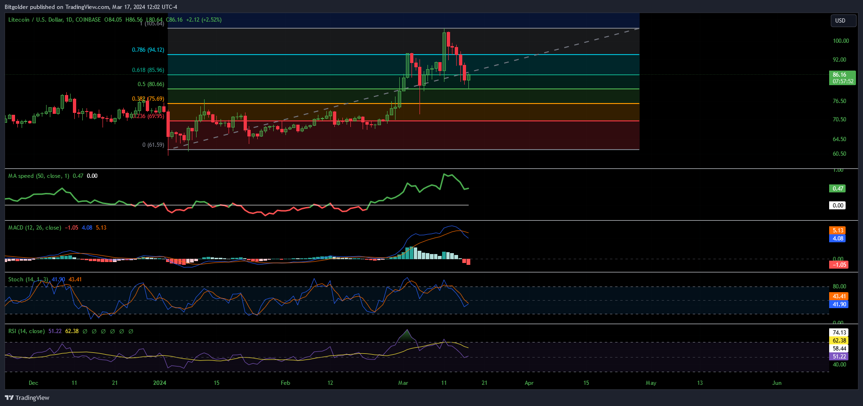The height and width of the screenshot is (406, 863).
Task: Select the 0 (61.59) Fibonacci label
Action: (153, 145)
